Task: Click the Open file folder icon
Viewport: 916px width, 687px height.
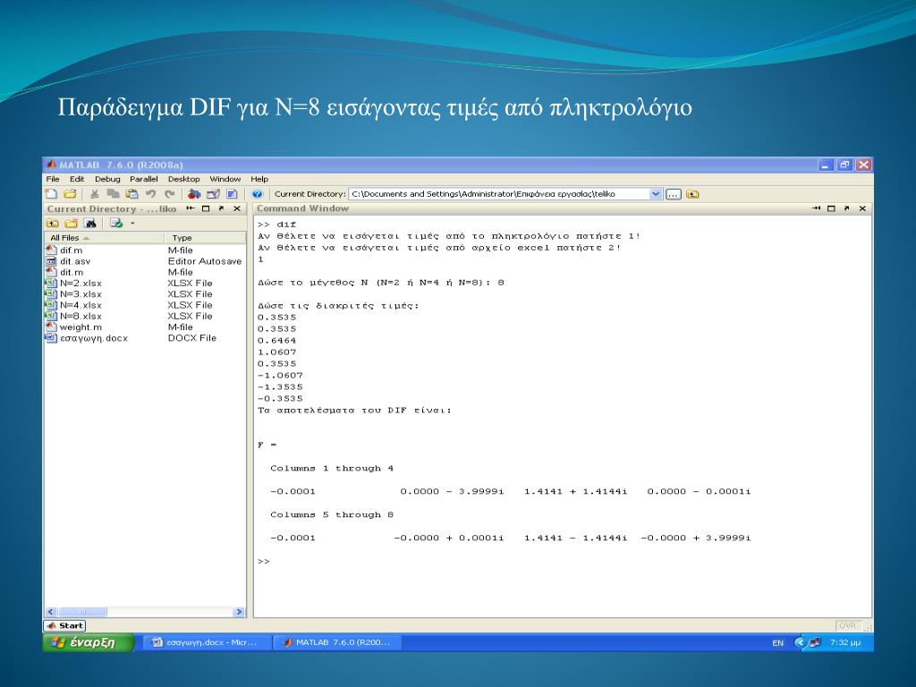Action: pos(70,194)
